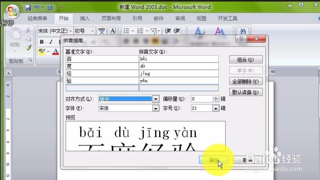The width and height of the screenshot is (320, 180).
Task: Click the 偏移量 offset value field
Action: coord(202,99)
